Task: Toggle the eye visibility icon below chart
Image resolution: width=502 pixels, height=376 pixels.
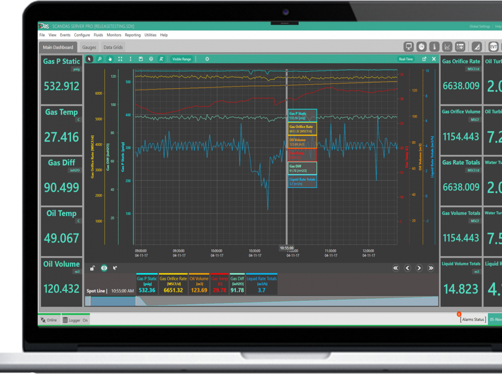Action: [x=104, y=268]
